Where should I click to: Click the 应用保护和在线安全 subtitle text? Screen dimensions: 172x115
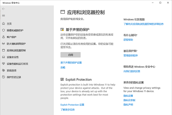tap(73, 19)
